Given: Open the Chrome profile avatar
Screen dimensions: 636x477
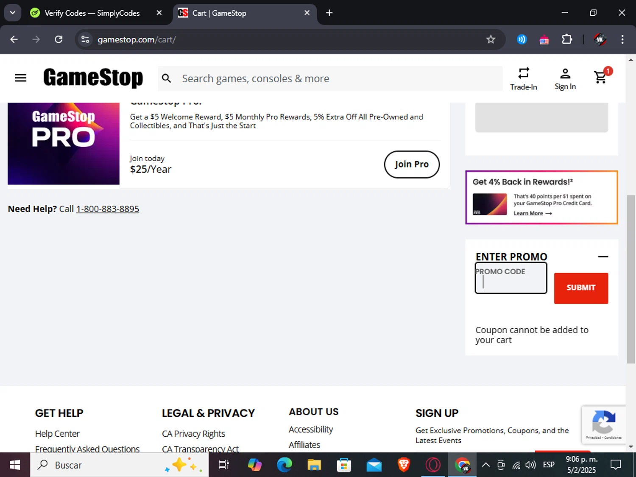Looking at the screenshot, I should pyautogui.click(x=600, y=39).
